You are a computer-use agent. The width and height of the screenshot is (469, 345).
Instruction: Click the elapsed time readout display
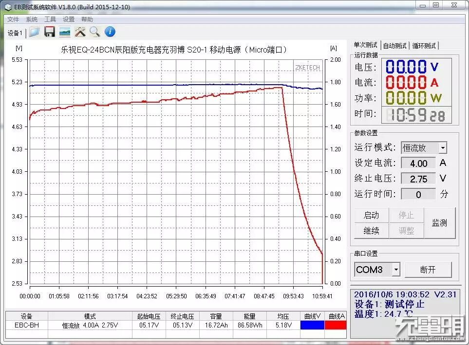click(x=416, y=115)
